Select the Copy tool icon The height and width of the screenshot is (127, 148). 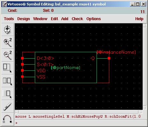click(8, 81)
